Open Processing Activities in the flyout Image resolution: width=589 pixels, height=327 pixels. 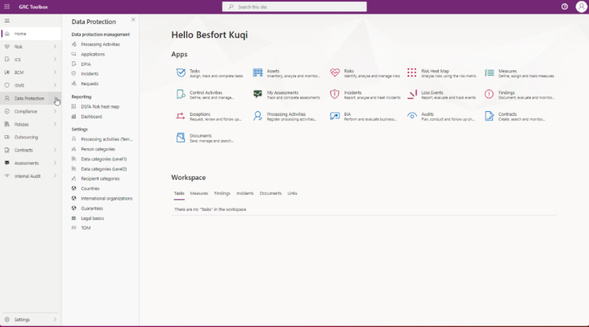(x=100, y=44)
